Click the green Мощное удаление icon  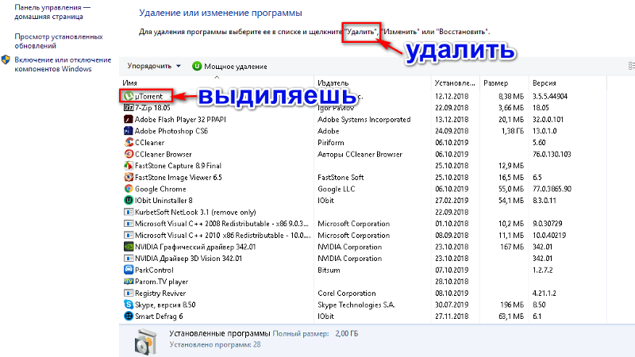click(x=197, y=66)
